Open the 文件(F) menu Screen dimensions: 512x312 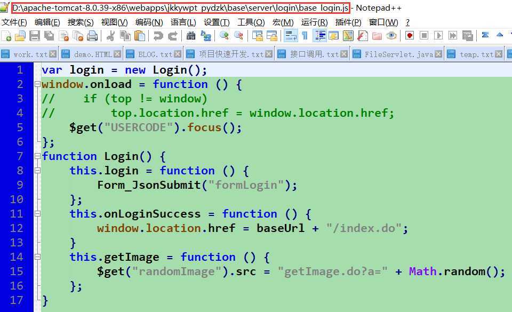[x=14, y=22]
